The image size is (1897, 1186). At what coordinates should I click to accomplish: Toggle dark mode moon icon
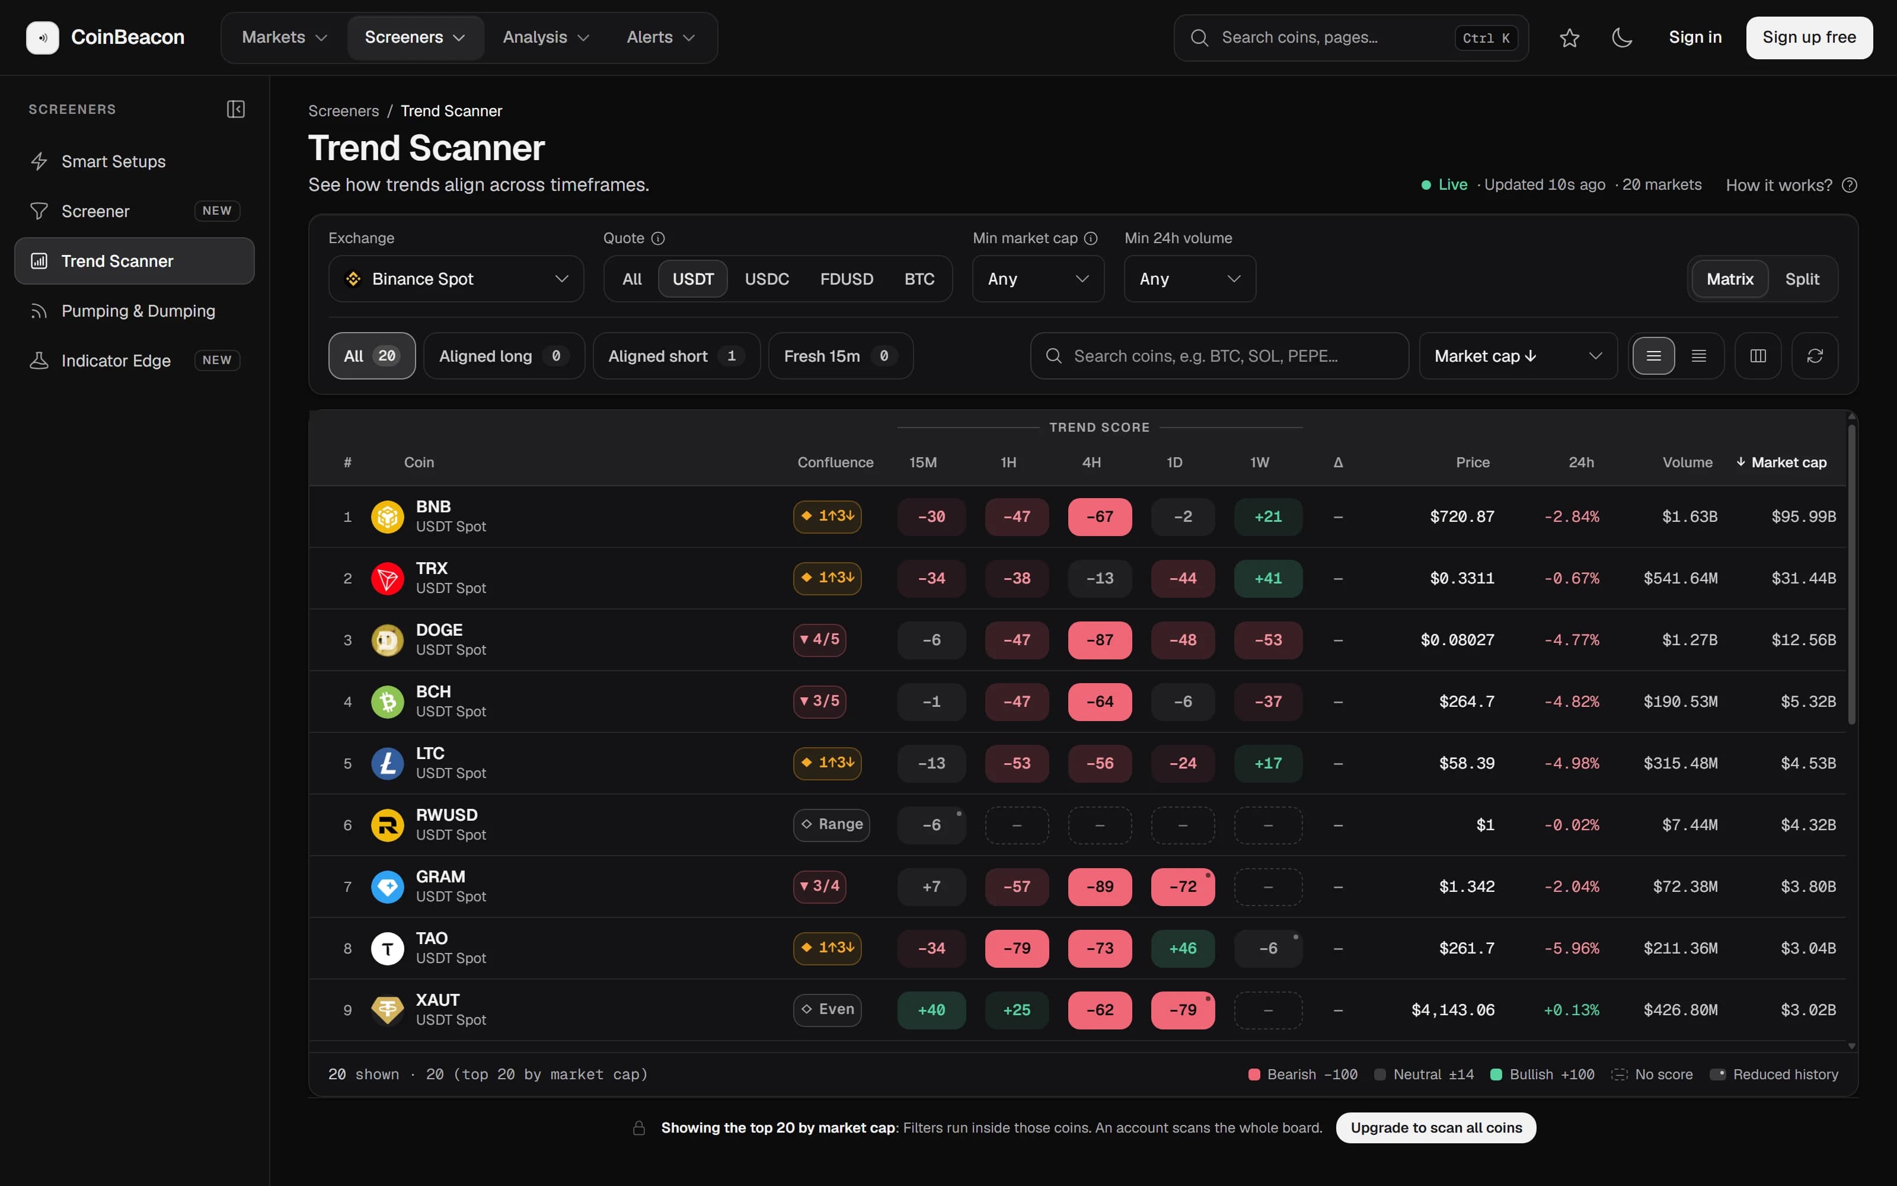pos(1622,37)
